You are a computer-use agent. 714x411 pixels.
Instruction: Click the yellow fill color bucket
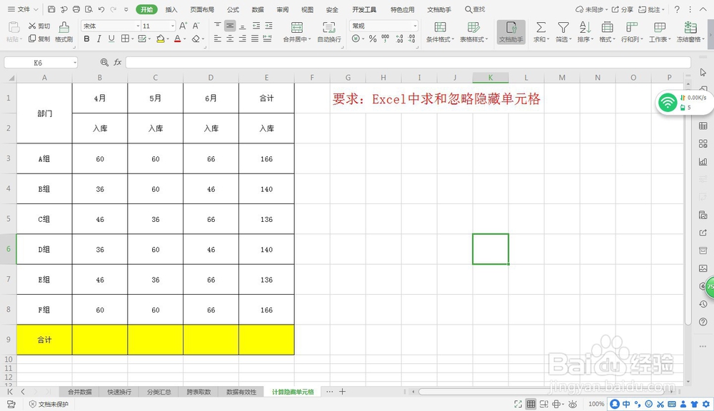click(x=160, y=39)
